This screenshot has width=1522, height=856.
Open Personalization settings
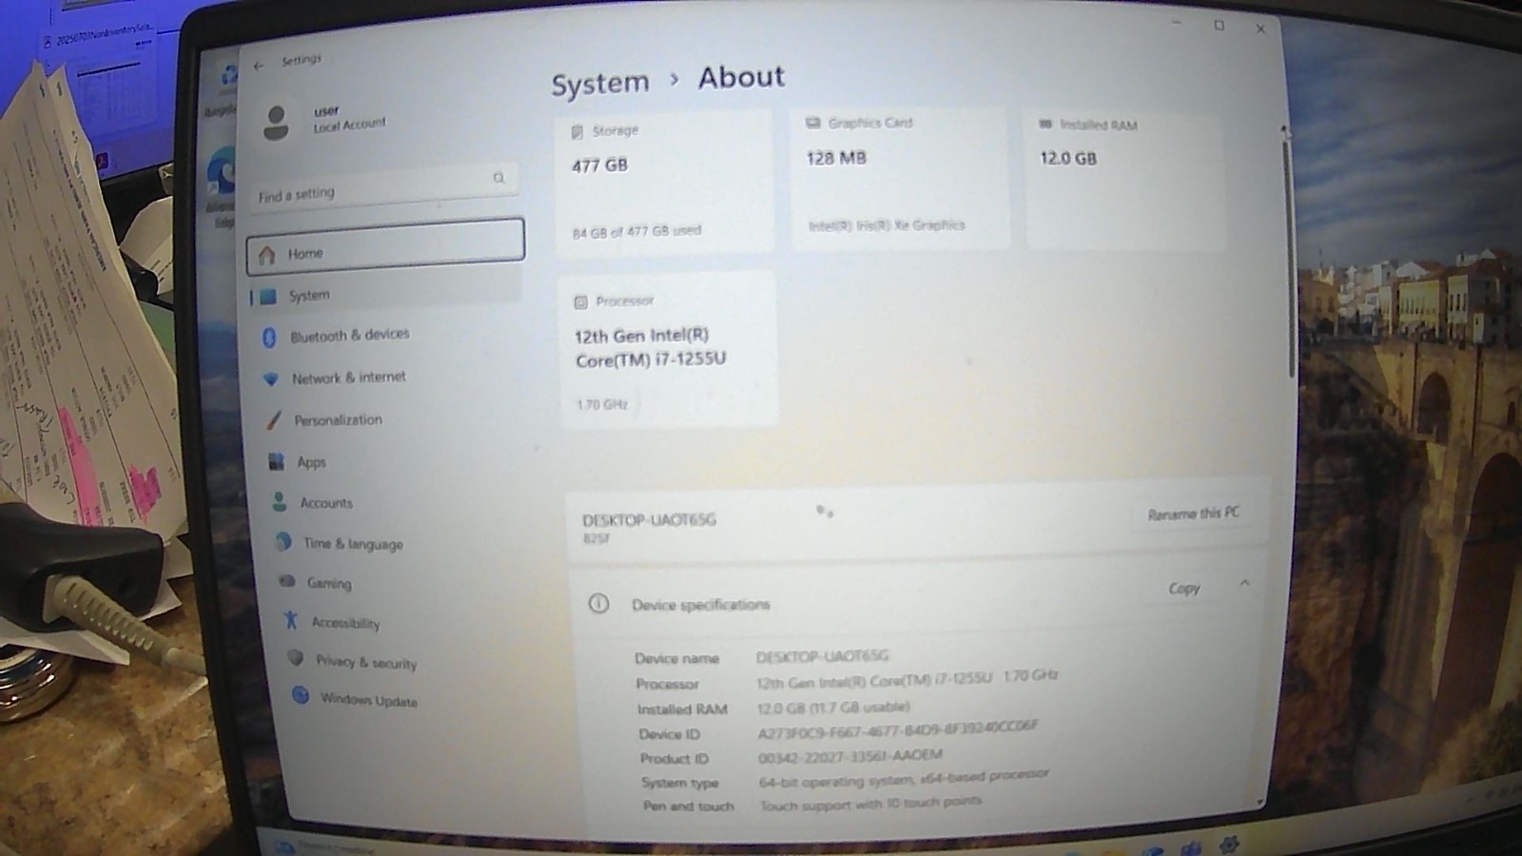pos(337,419)
